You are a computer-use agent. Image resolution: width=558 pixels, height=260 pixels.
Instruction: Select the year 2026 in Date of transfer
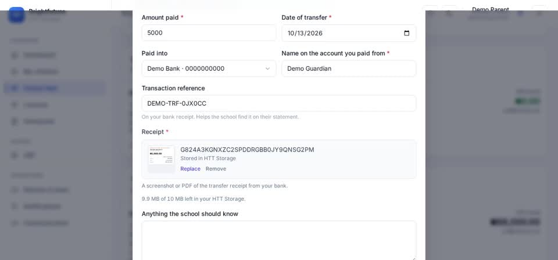[x=314, y=33]
